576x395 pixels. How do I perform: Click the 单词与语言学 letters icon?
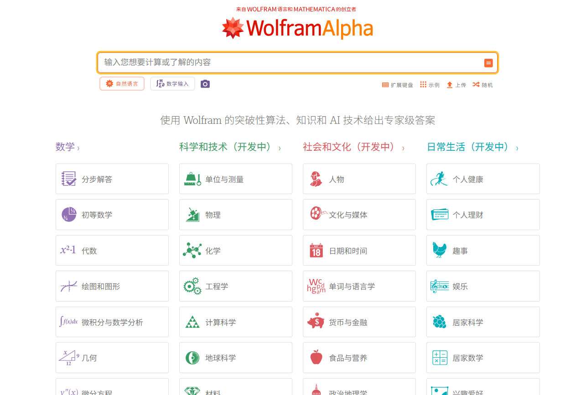316,286
